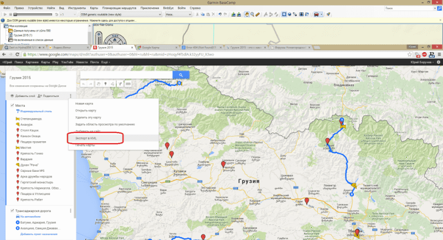The image size is (443, 240).
Task: Select the add directions tool on map toolbar
Action: click(x=120, y=84)
